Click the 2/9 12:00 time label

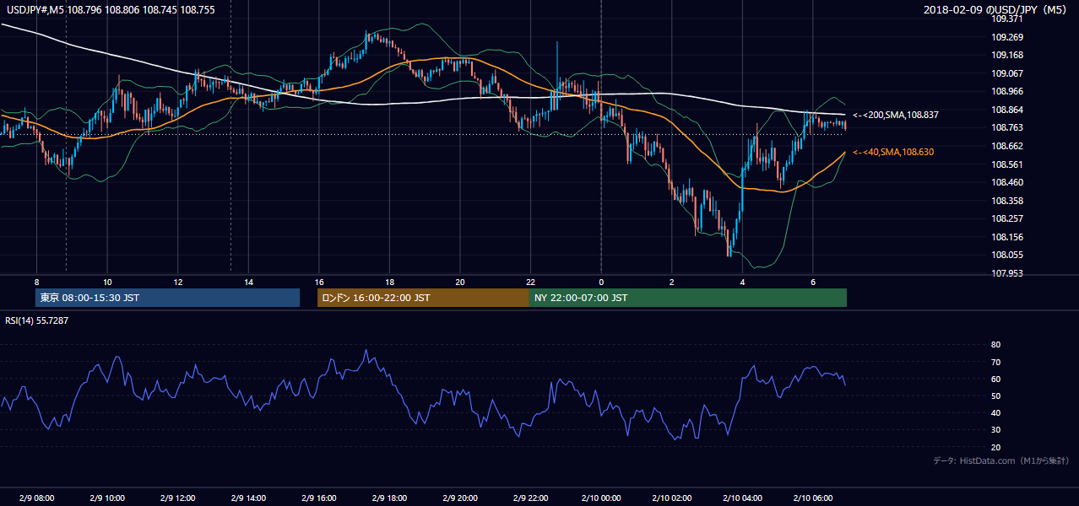[x=177, y=498]
